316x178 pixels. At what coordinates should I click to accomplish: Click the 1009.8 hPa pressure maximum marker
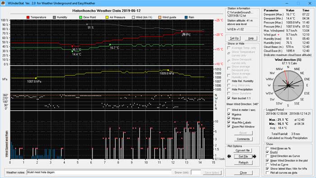[x=168, y=70]
